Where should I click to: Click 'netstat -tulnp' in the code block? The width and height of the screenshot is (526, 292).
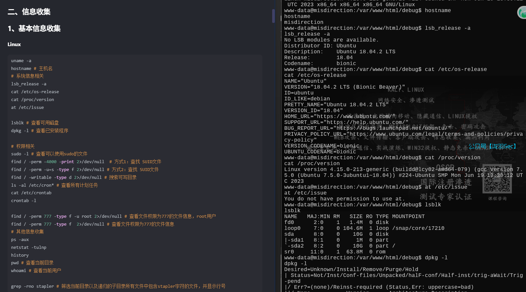[29, 248]
